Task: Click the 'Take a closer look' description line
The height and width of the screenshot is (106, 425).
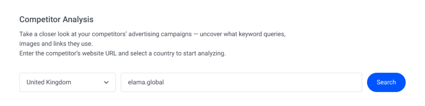Action: [152, 34]
